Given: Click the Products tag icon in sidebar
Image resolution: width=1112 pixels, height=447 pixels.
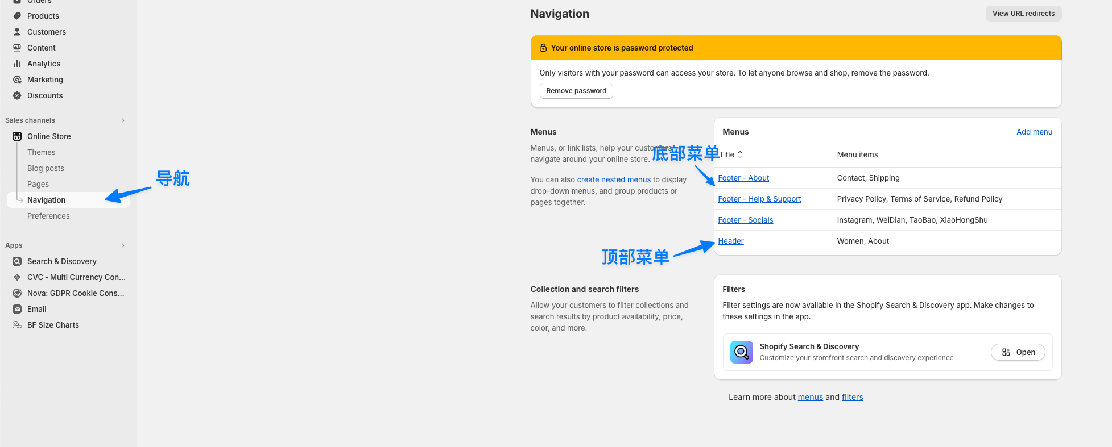Looking at the screenshot, I should click(x=17, y=16).
